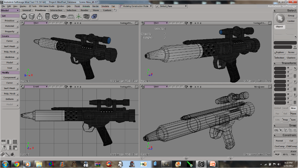
Task: Open WinRAR from the taskbar
Action: tap(97, 164)
